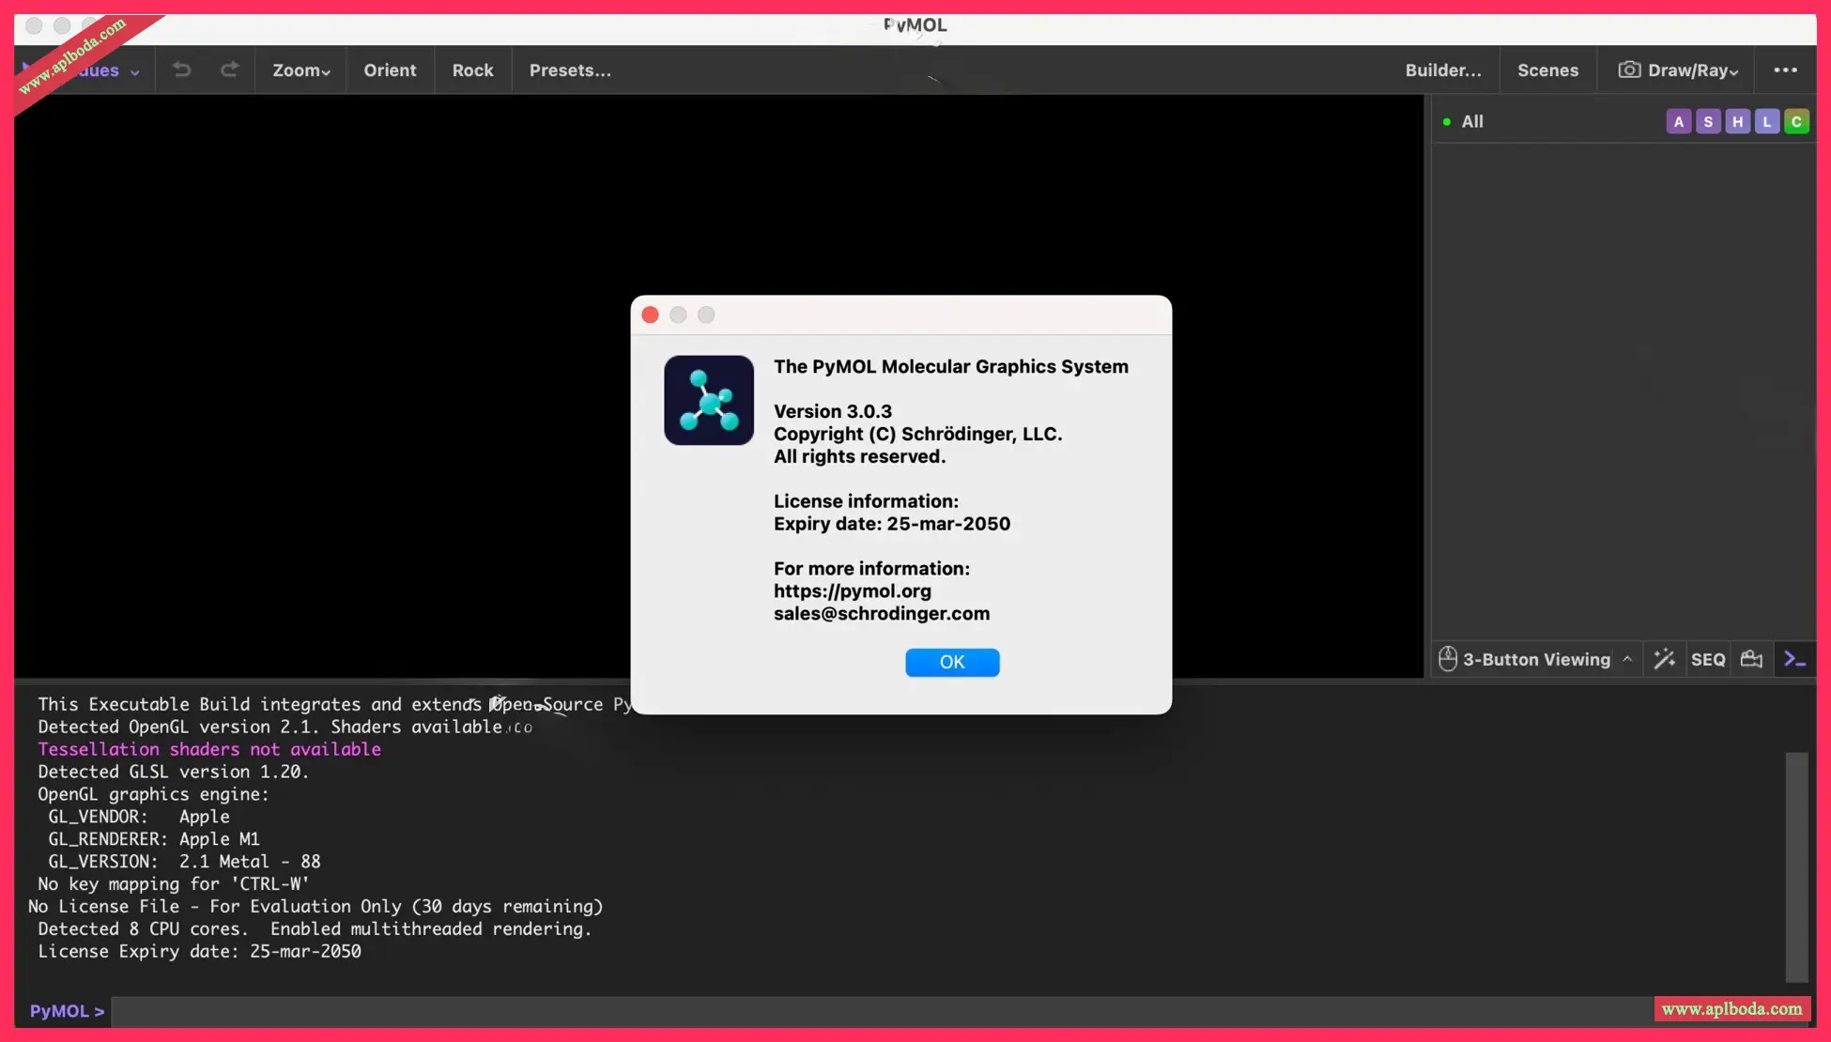Click 'Detected GLSL version 1.20.' log line
The width and height of the screenshot is (1831, 1042).
pyautogui.click(x=174, y=772)
